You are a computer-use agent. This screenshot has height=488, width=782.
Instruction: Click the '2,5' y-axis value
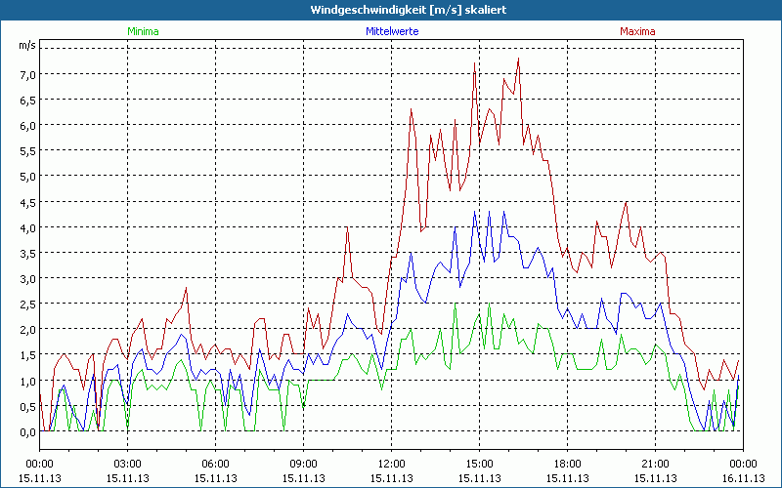pos(28,304)
